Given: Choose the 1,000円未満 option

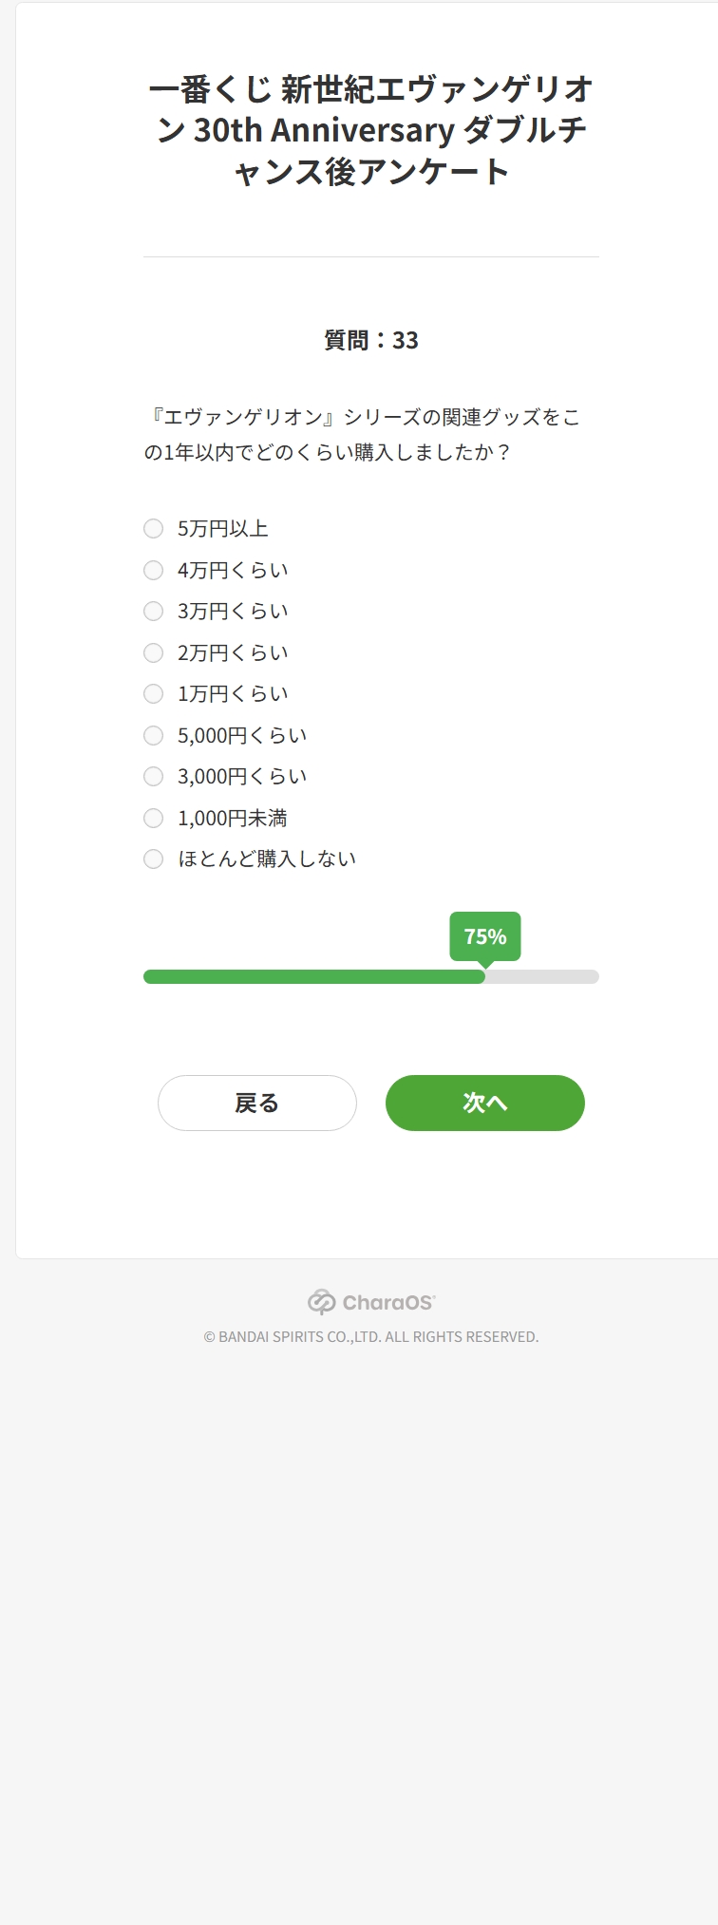Looking at the screenshot, I should tap(154, 818).
